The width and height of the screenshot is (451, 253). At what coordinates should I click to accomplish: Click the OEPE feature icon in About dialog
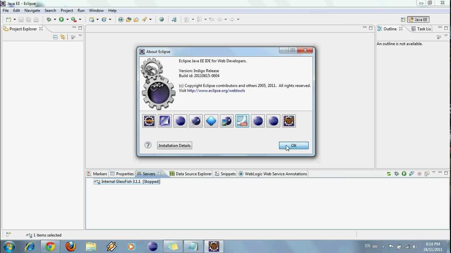pyautogui.click(x=242, y=121)
